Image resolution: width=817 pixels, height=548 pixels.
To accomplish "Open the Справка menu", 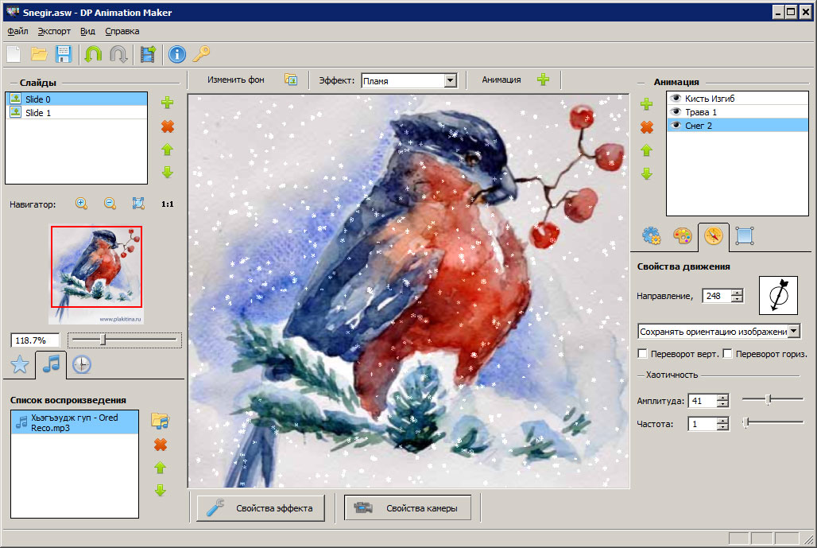I will (122, 31).
